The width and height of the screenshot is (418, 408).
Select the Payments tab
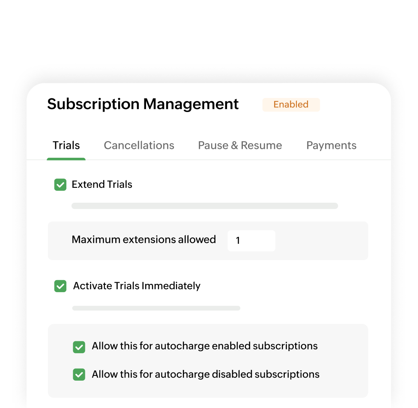[331, 145]
